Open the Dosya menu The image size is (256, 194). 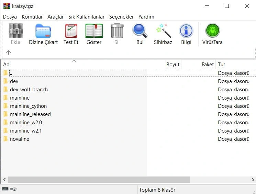point(10,17)
